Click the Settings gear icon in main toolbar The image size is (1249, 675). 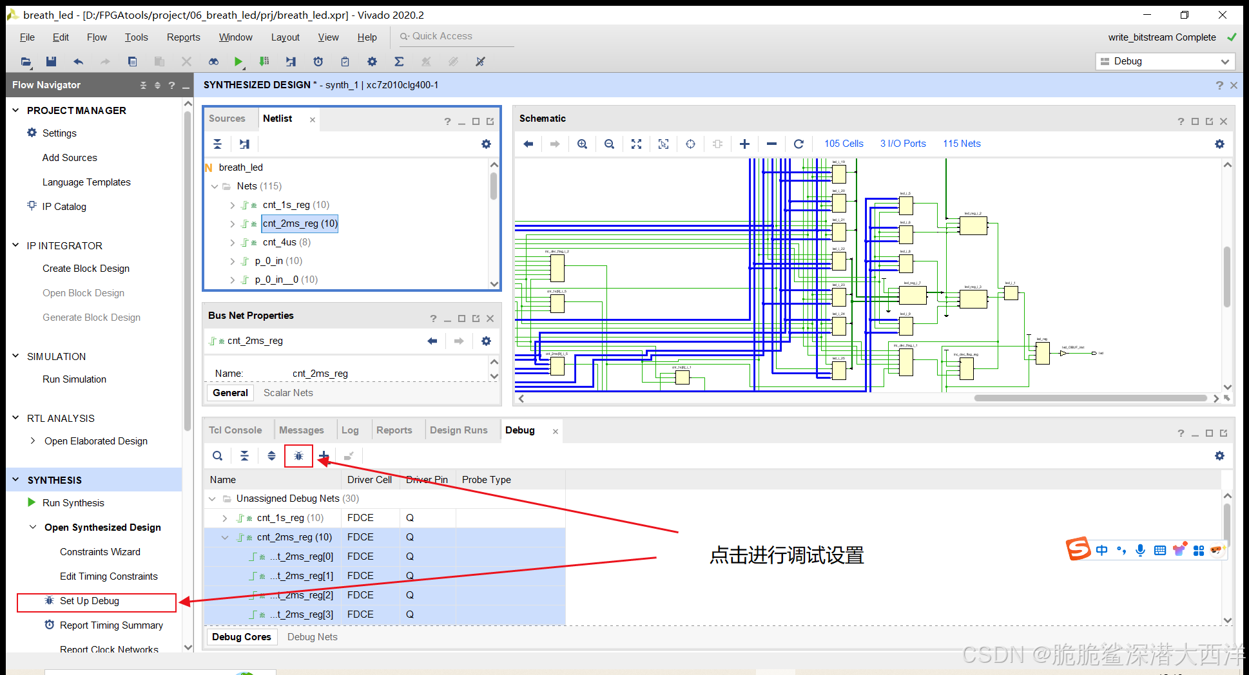pyautogui.click(x=372, y=61)
